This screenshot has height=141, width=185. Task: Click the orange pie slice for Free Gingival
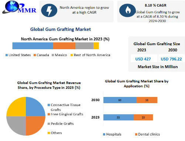[x=34, y=124]
